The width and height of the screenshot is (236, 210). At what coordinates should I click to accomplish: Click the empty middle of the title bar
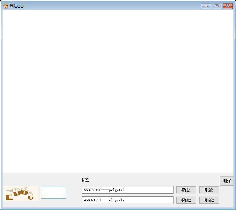(112, 6)
